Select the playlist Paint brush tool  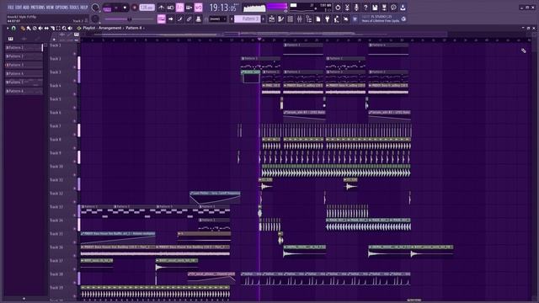pos(29,28)
